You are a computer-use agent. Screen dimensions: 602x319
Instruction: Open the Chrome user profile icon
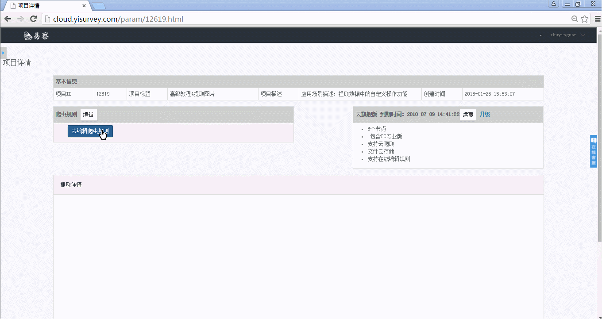coord(553,4)
